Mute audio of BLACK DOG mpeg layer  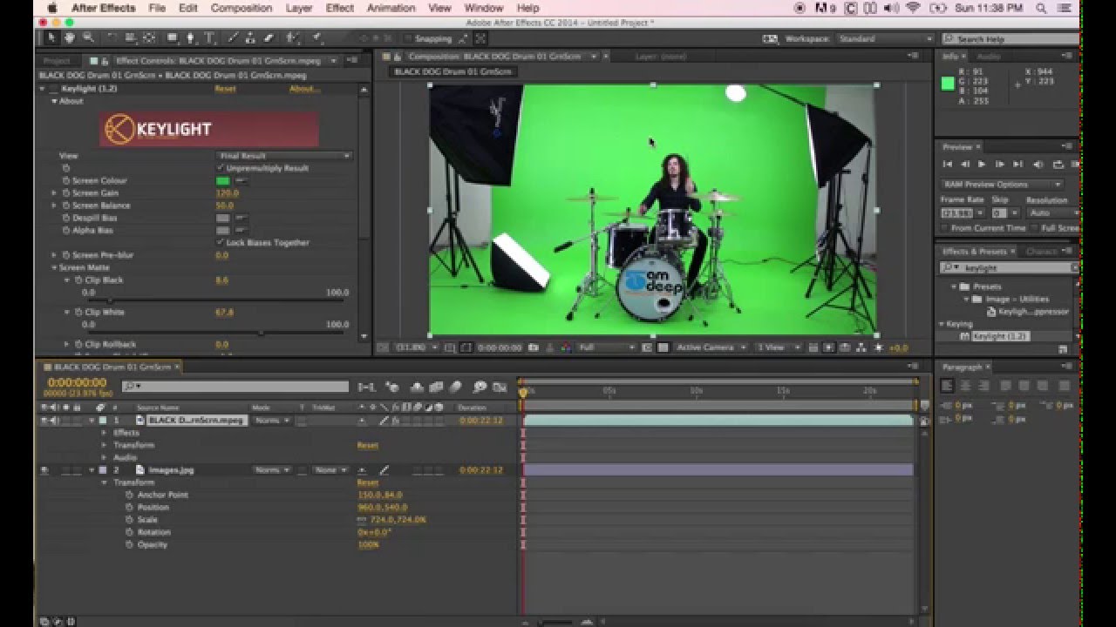(54, 421)
